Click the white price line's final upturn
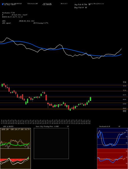This screenshot has width=128, height=169. pos(120,51)
